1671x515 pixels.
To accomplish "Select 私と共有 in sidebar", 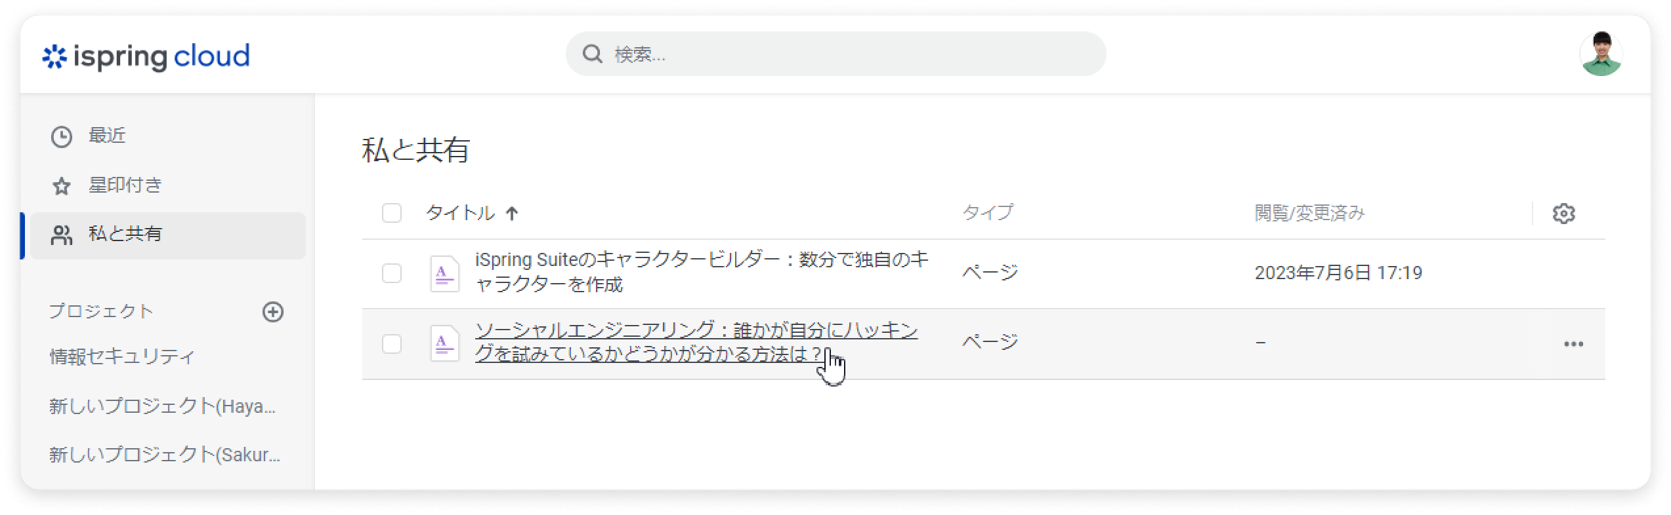I will pos(125,235).
